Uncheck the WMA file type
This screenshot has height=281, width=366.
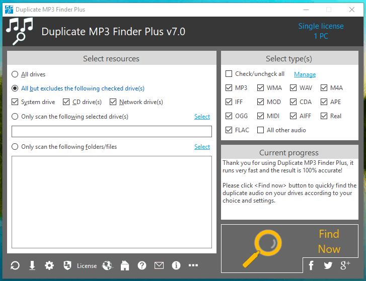pos(260,88)
